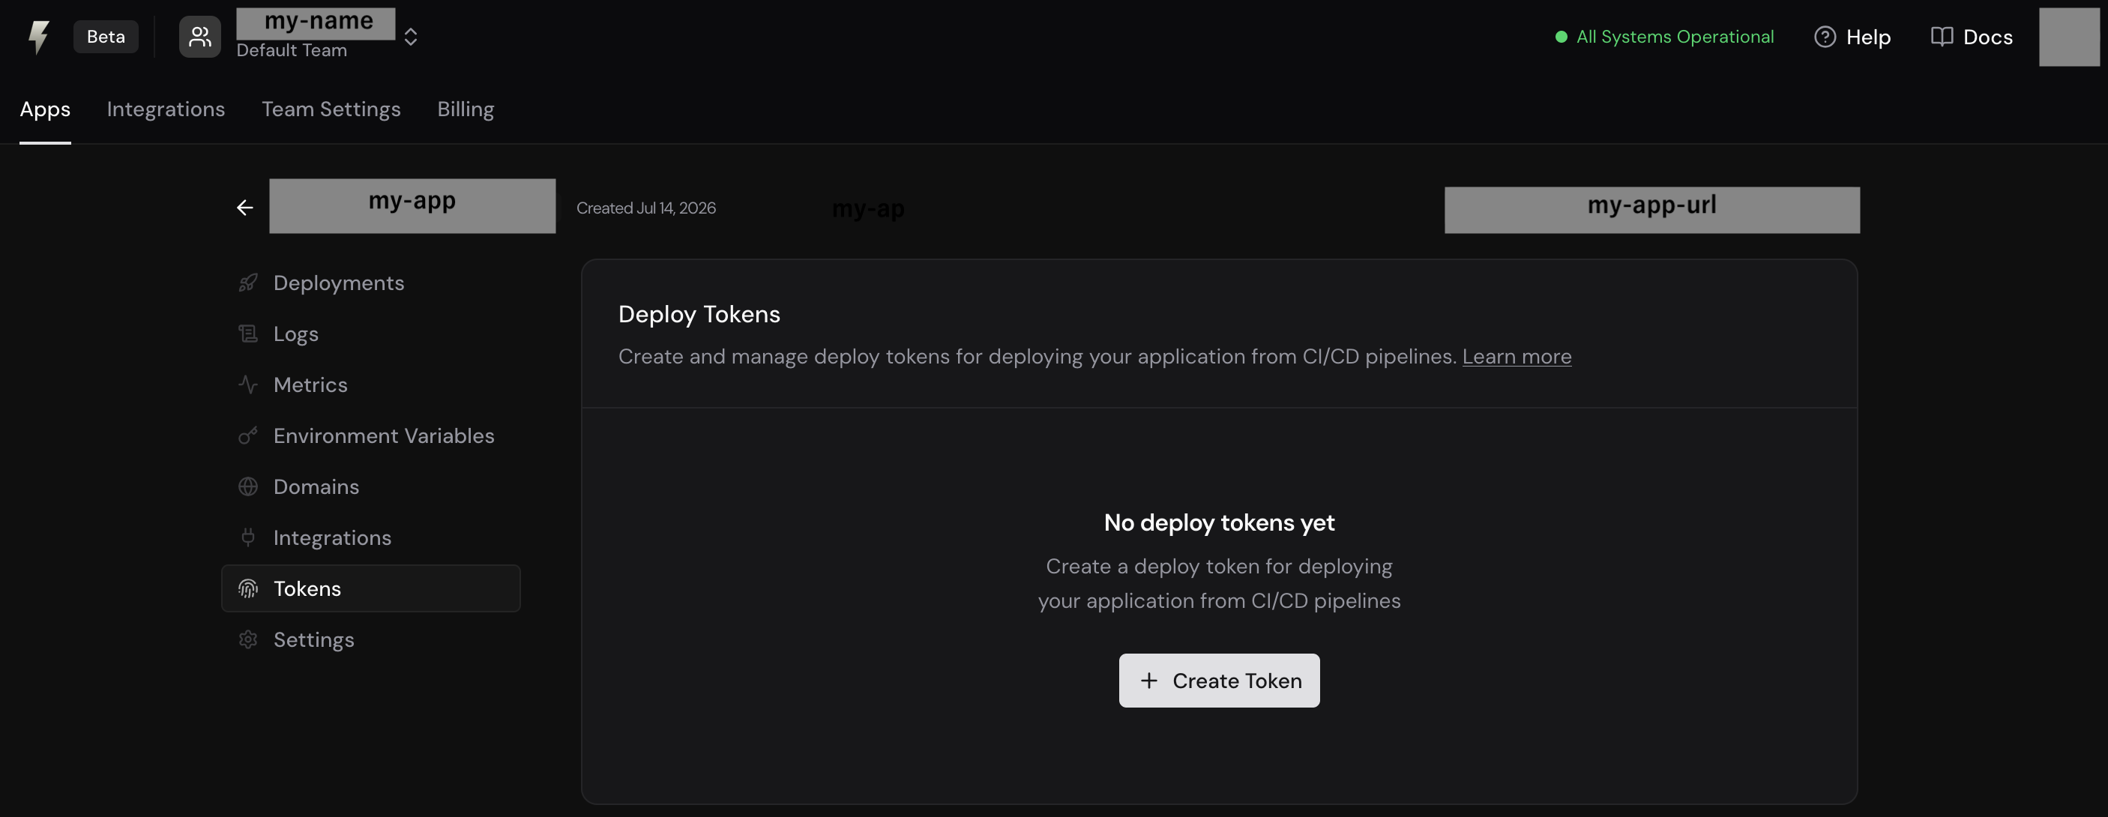Image resolution: width=2108 pixels, height=817 pixels.
Task: Click the Domains globe icon
Action: point(248,486)
